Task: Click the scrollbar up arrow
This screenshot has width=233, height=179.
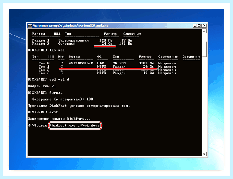Action: pos(204,31)
